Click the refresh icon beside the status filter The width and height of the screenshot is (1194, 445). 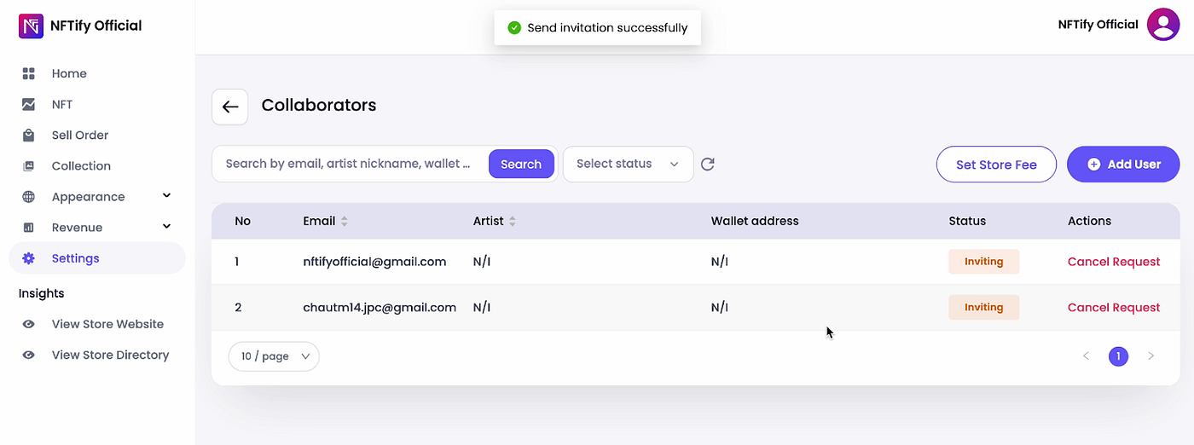707,164
